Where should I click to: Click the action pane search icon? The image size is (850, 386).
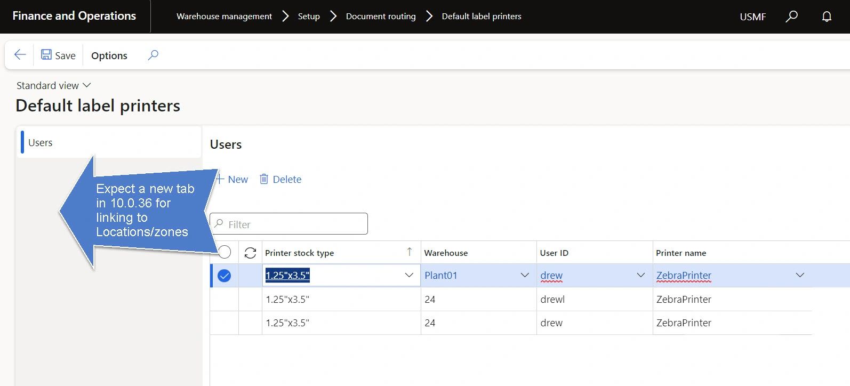[x=153, y=55]
